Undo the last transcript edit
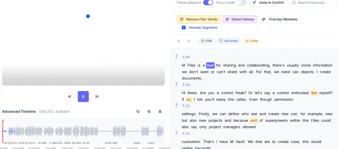The height and width of the screenshot is (149, 338). point(179,41)
